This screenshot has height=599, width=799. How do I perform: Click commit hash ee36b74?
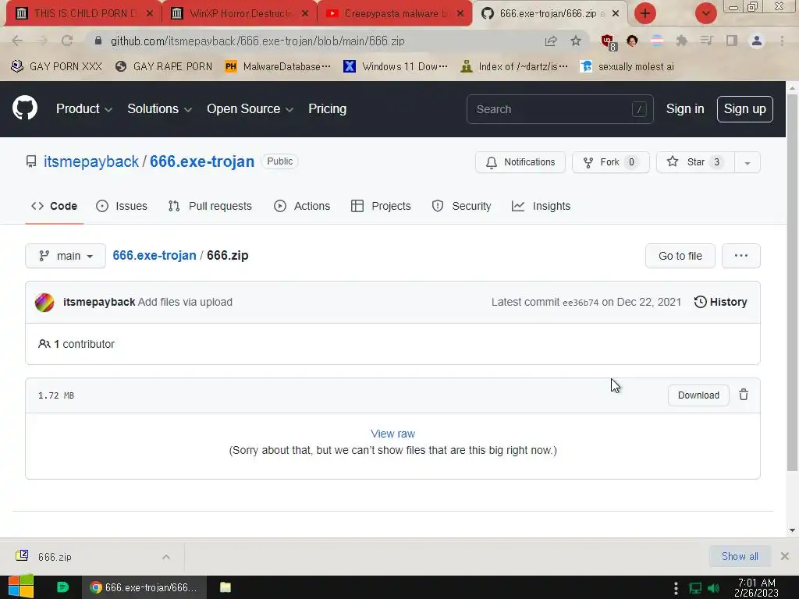581,303
